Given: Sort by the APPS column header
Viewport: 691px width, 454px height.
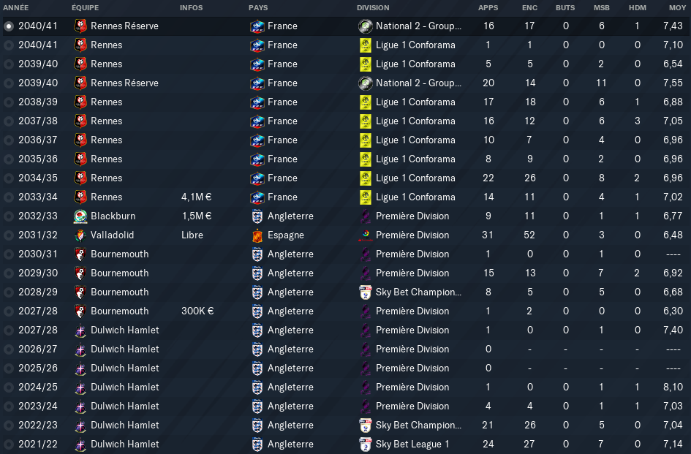Looking at the screenshot, I should click(488, 7).
